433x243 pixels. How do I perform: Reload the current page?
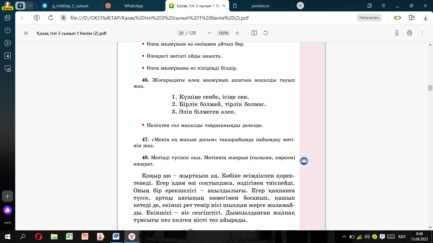point(50,18)
